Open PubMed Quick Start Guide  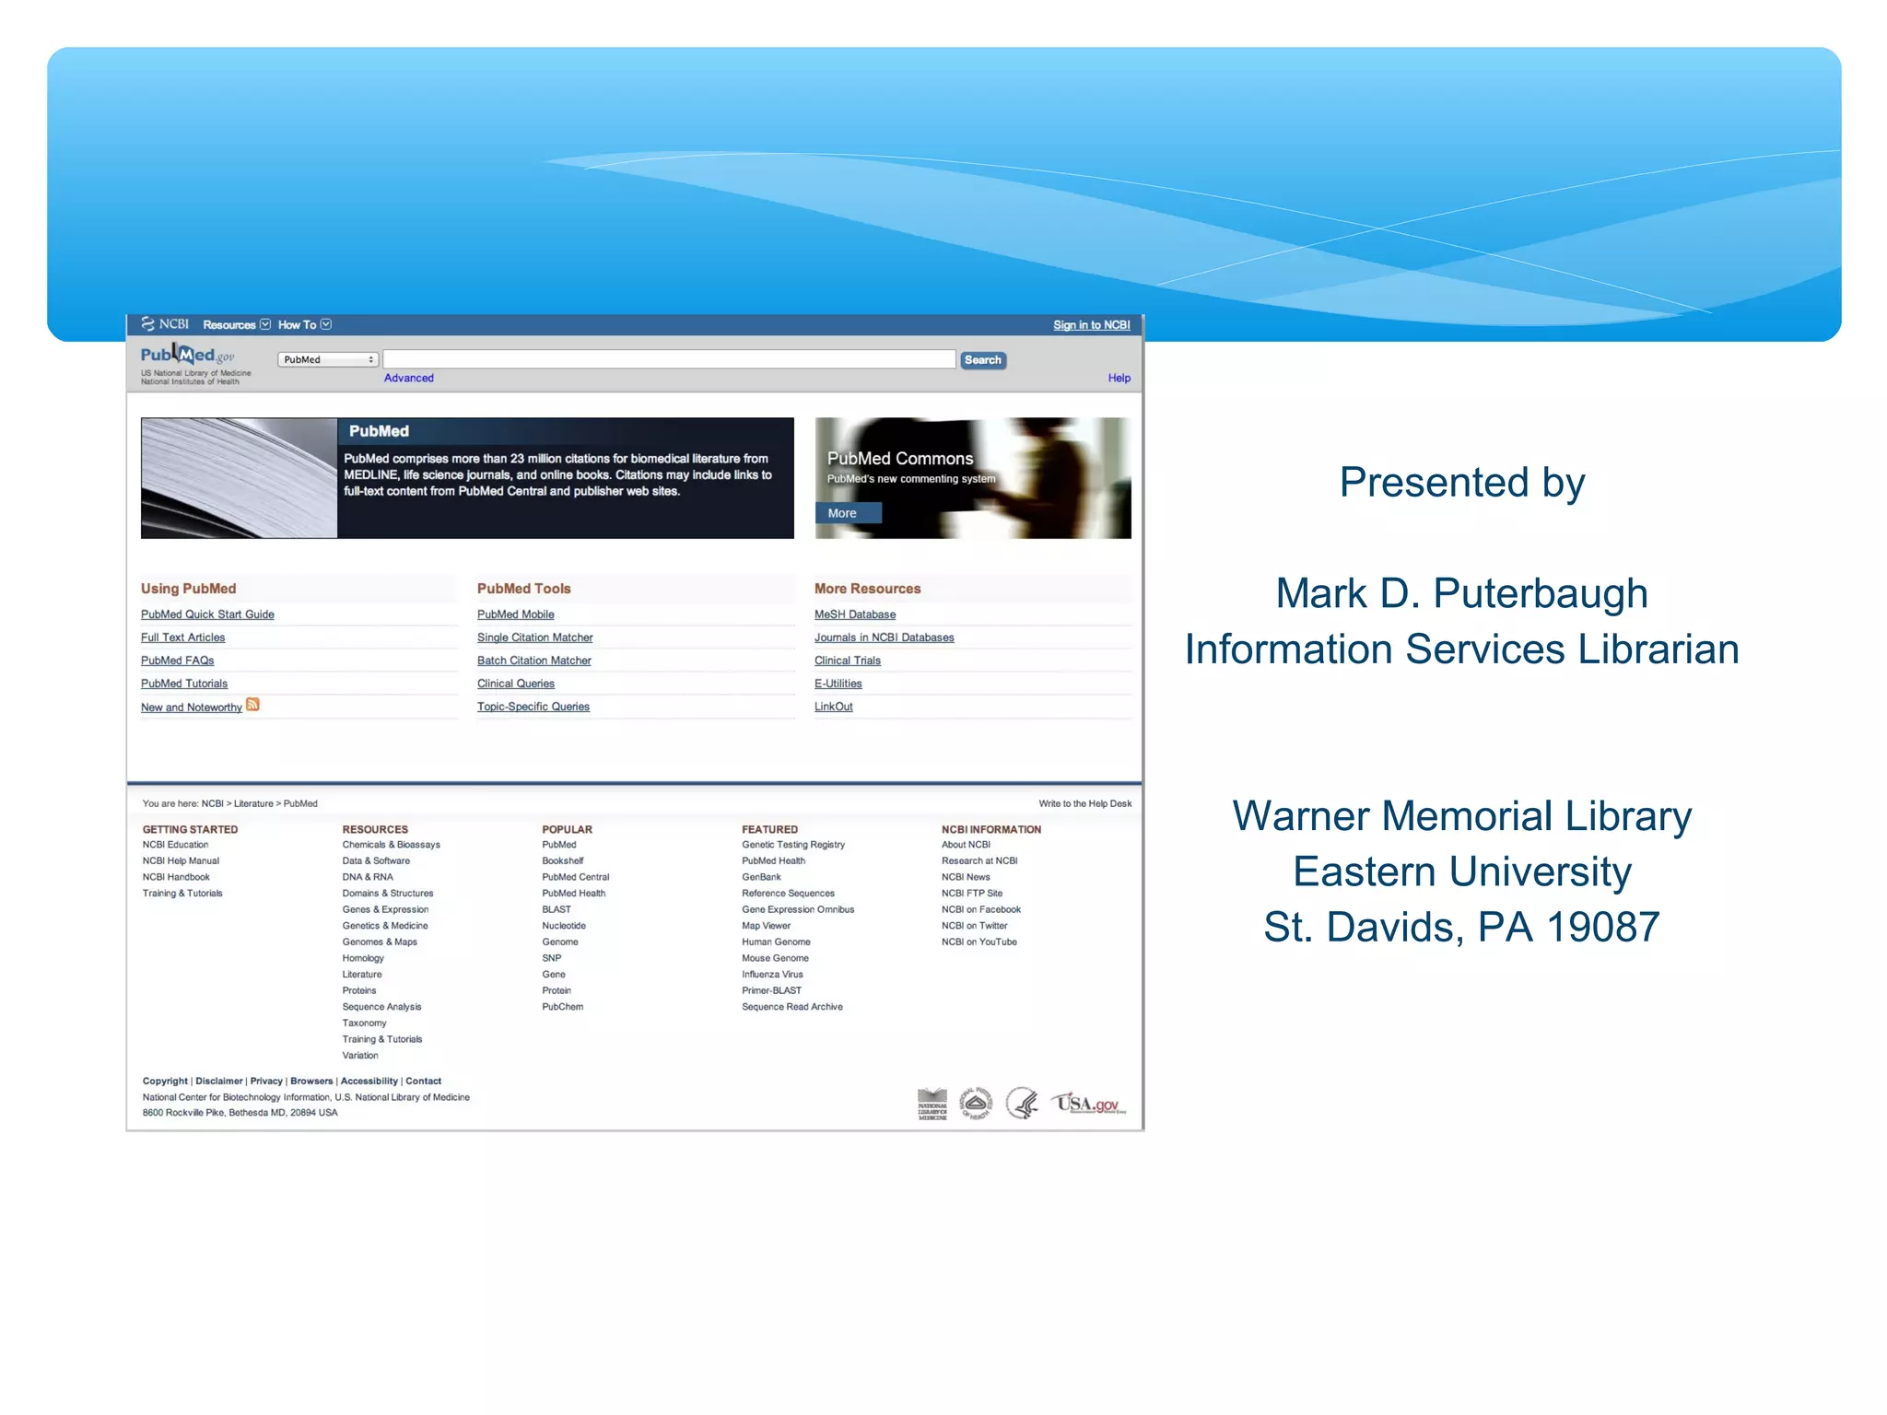tap(207, 614)
